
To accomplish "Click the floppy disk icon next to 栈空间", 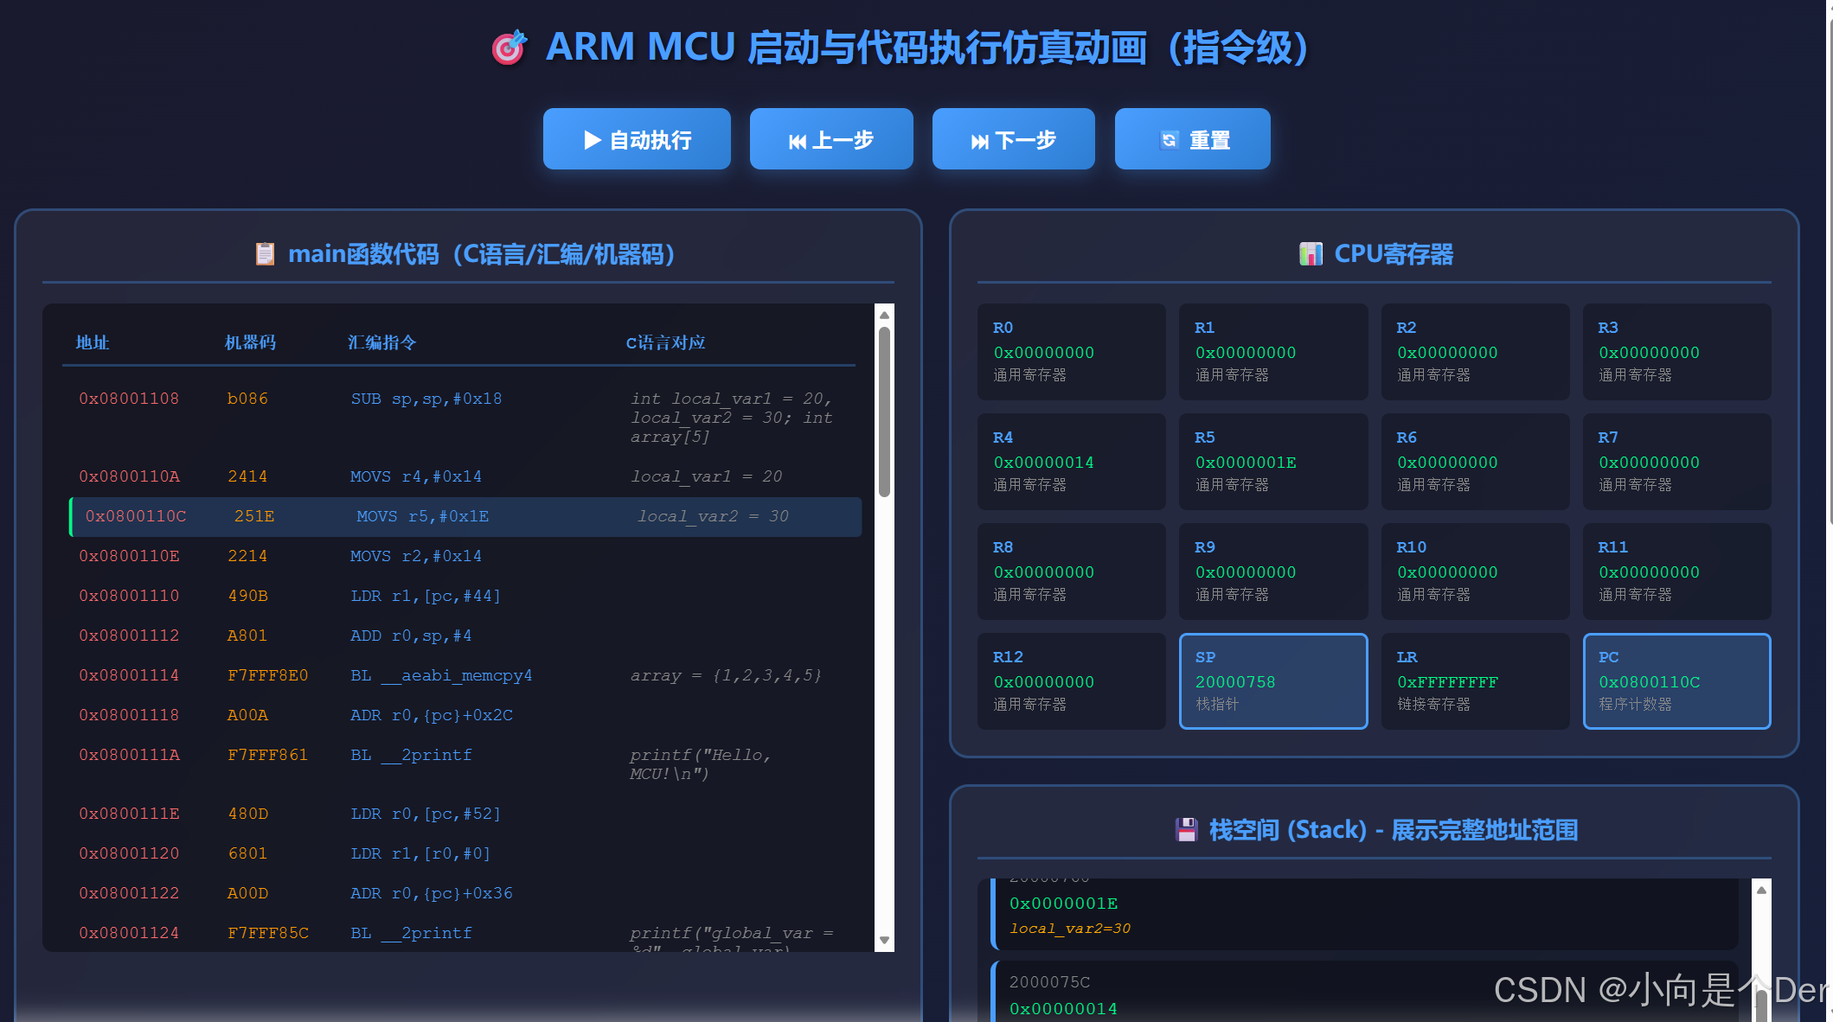I will coord(1186,830).
